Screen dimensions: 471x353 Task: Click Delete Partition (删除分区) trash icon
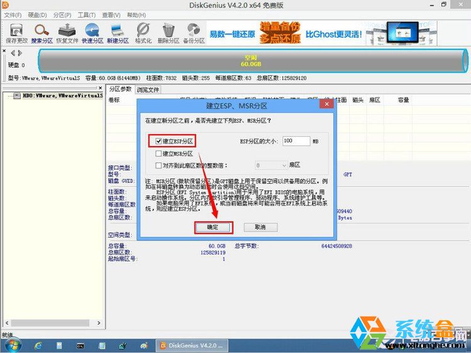pos(168,33)
